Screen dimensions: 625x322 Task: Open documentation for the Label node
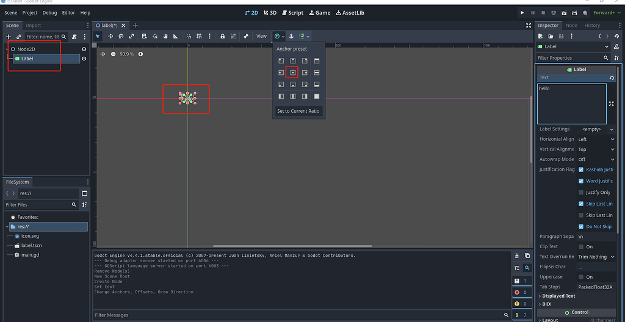[x=616, y=46]
